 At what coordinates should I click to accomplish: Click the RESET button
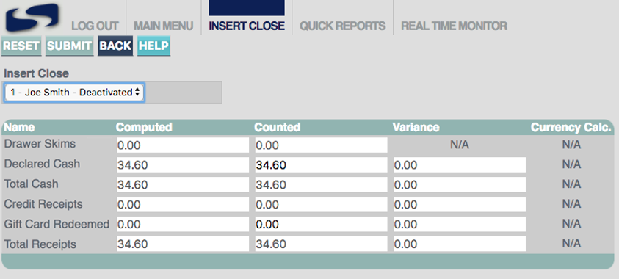pyautogui.click(x=21, y=46)
